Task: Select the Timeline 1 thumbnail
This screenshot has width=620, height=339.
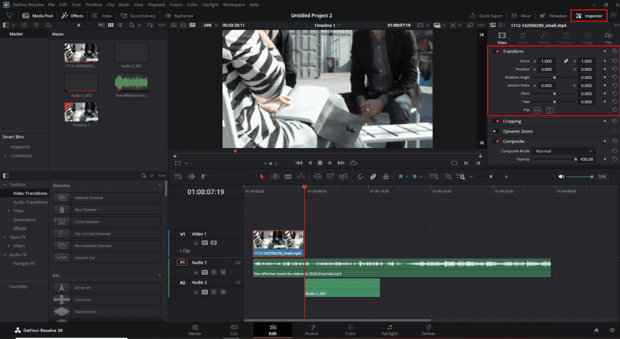Action: click(81, 112)
